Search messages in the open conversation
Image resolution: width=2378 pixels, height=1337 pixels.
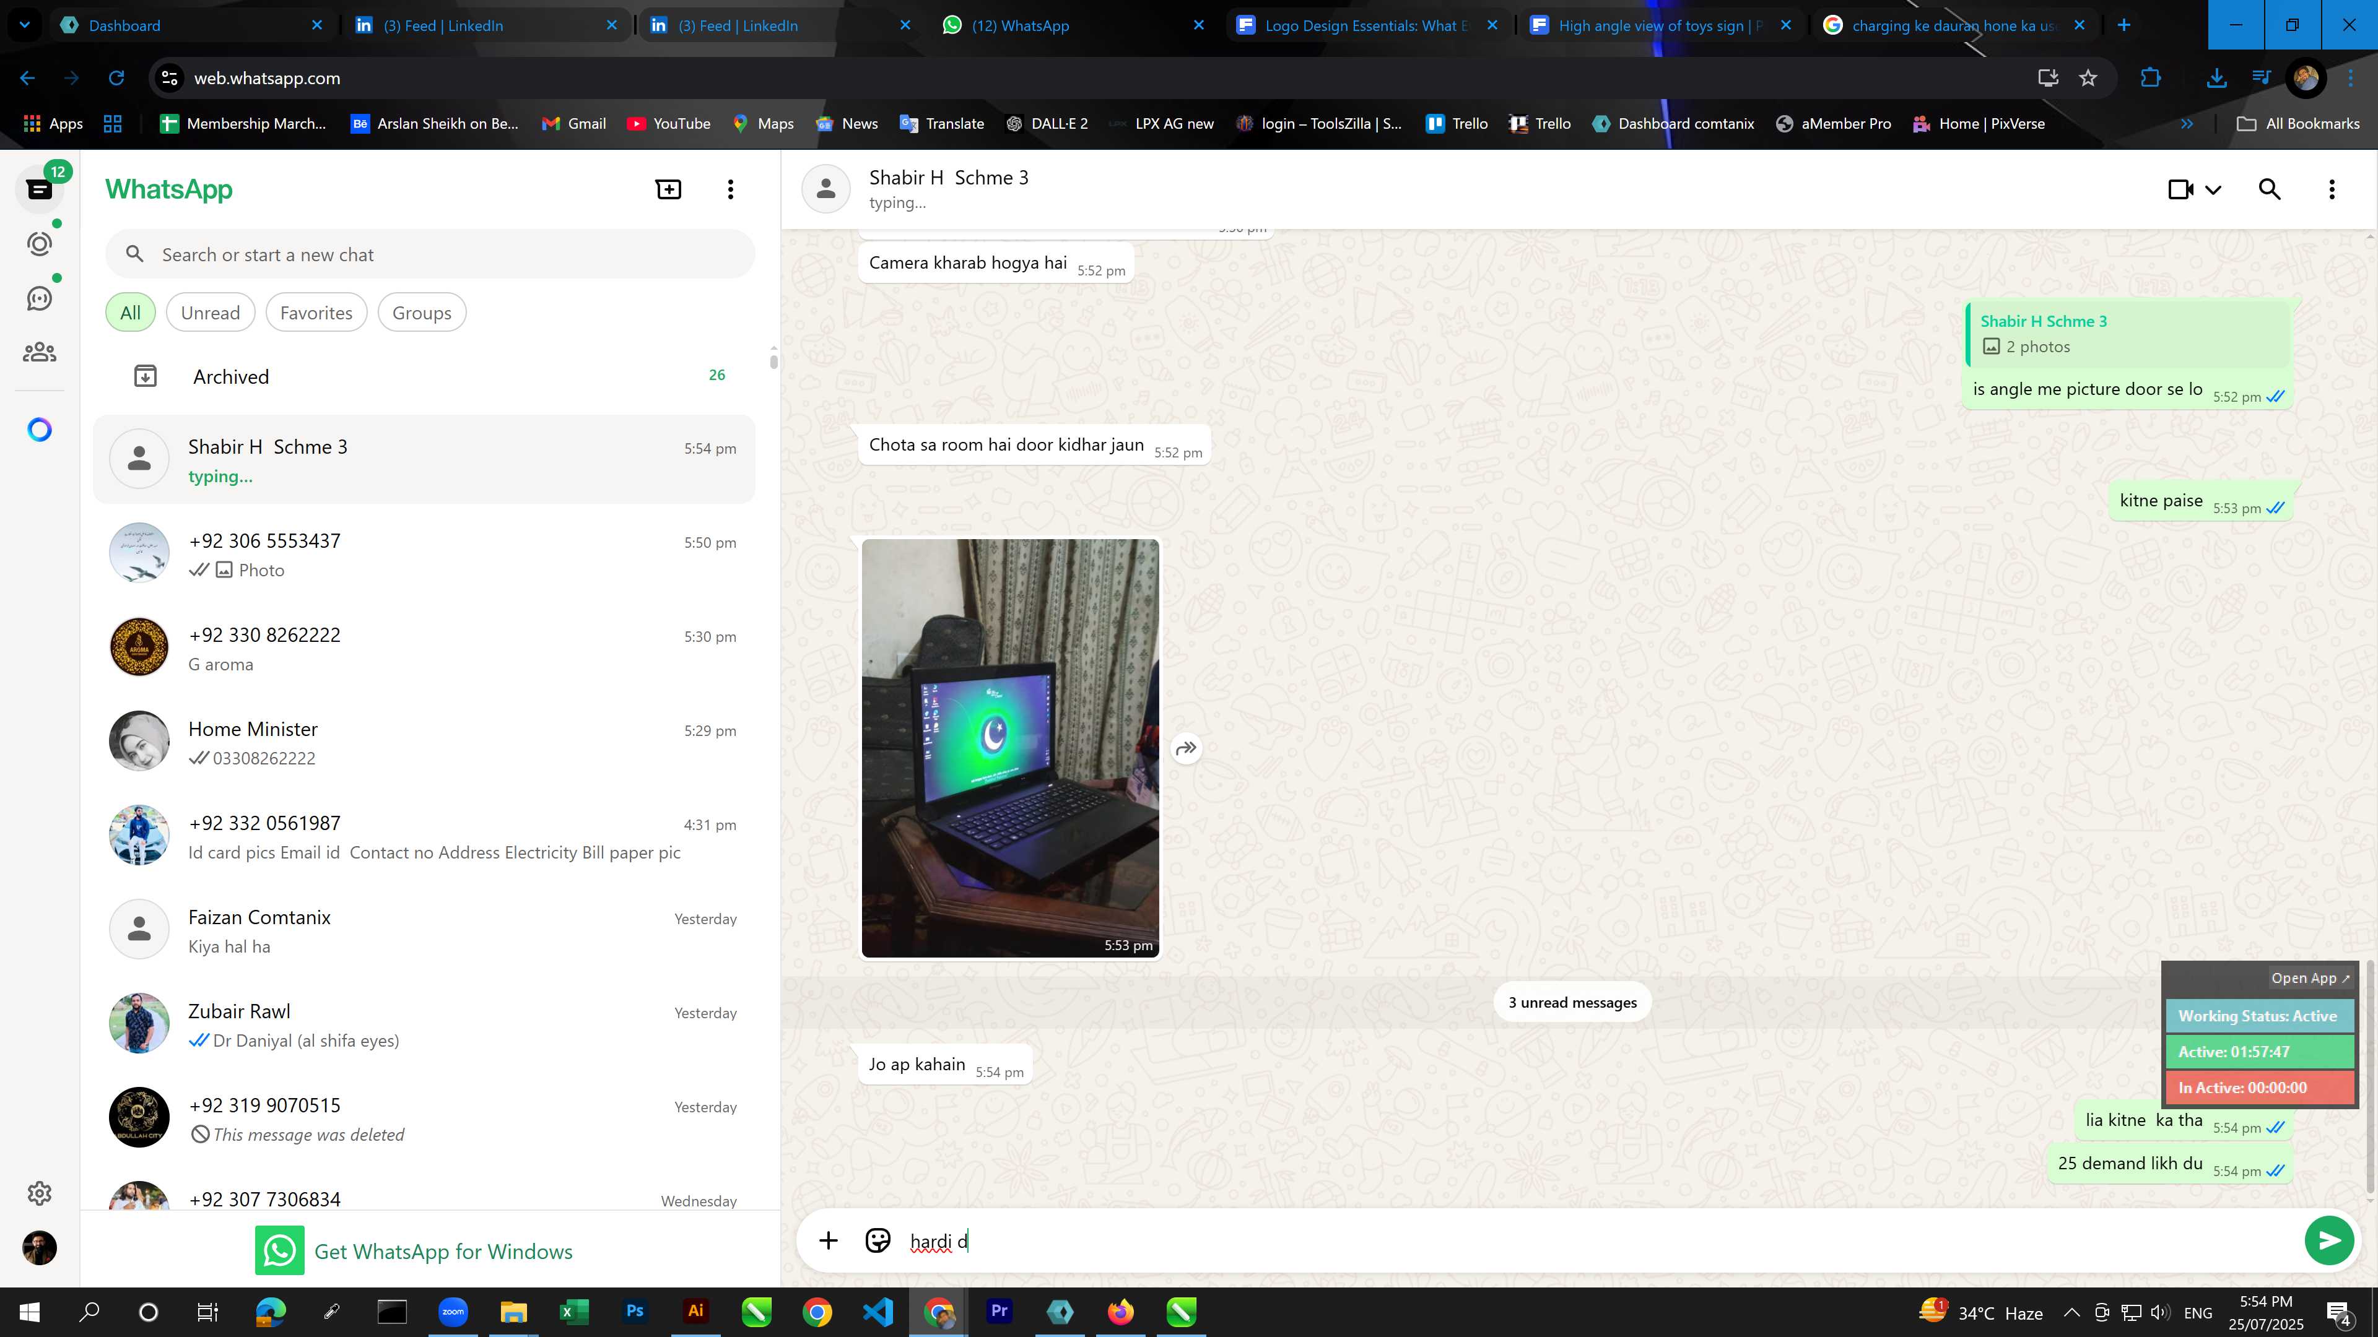tap(2269, 189)
